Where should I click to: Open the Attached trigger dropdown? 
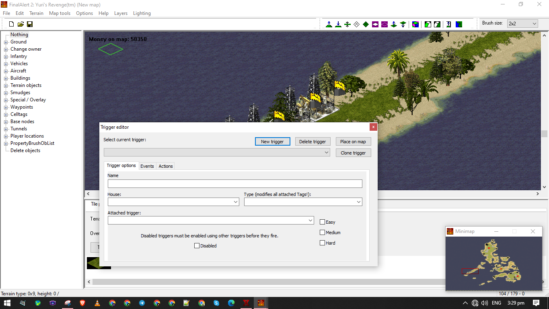click(211, 220)
